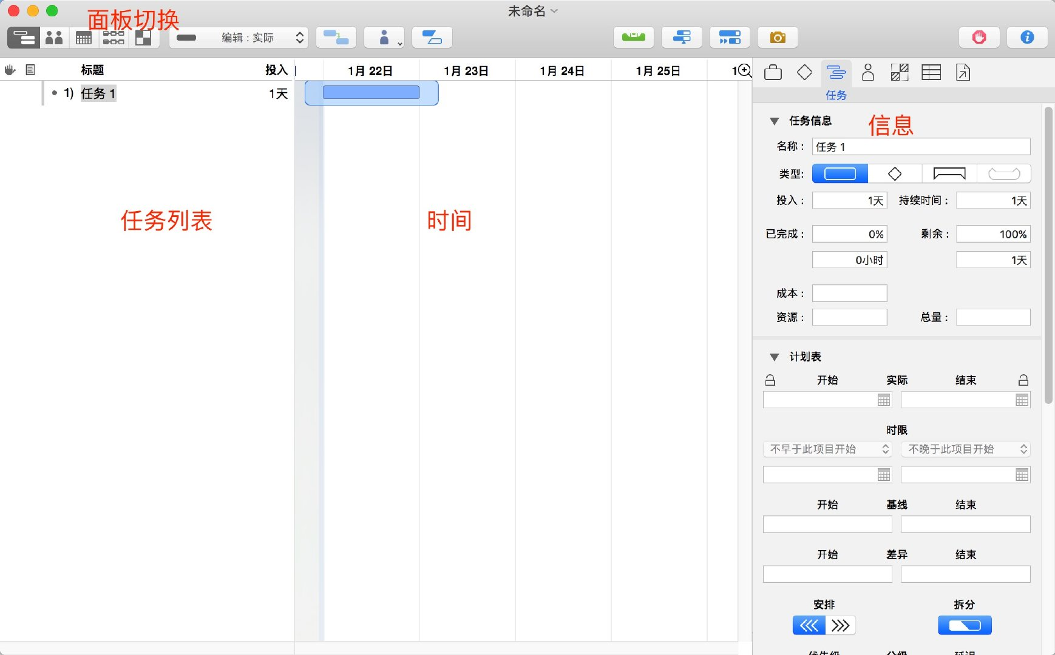Click the 0小时 completed effort field

(x=850, y=260)
